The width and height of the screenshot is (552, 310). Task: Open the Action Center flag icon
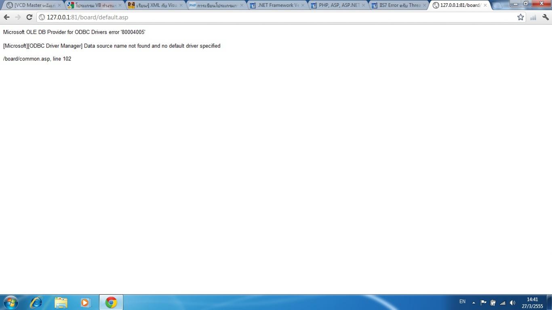click(x=483, y=302)
